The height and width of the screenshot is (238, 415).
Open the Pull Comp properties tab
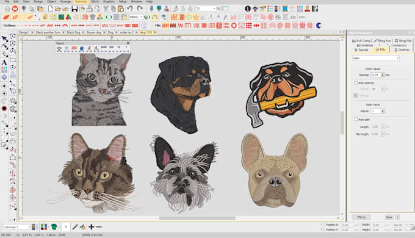tap(361, 41)
